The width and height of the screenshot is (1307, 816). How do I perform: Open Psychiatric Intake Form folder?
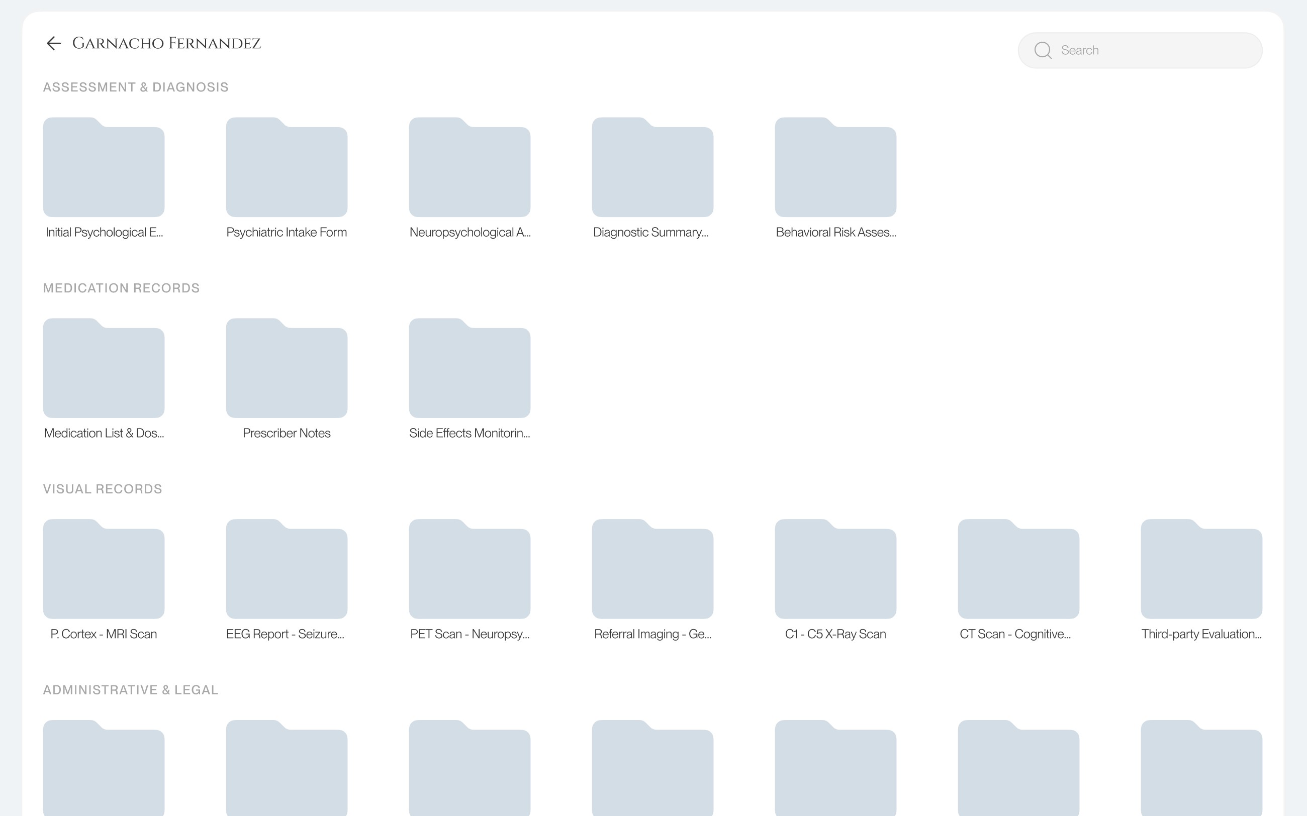[287, 168]
